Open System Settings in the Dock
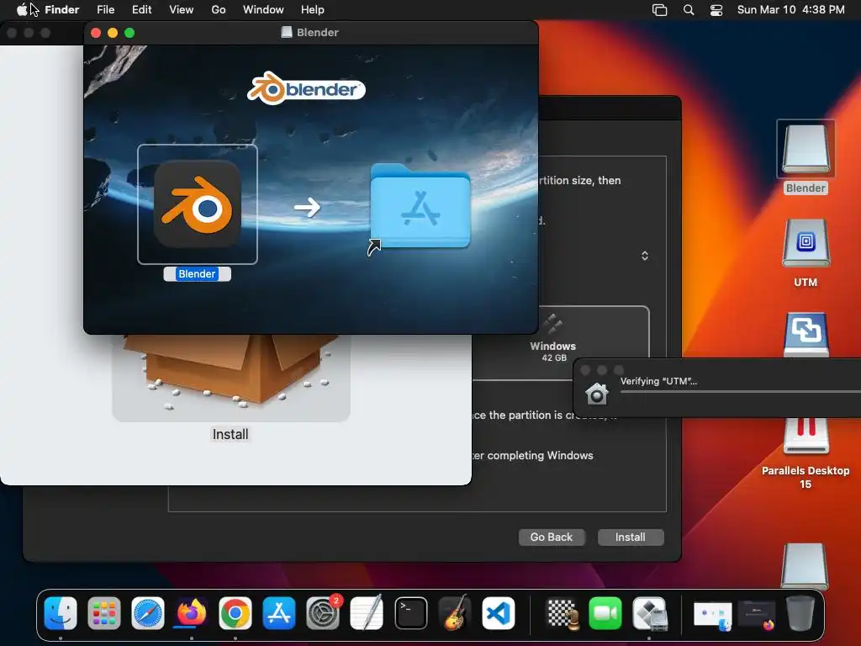Viewport: 861px width, 646px height. (323, 613)
